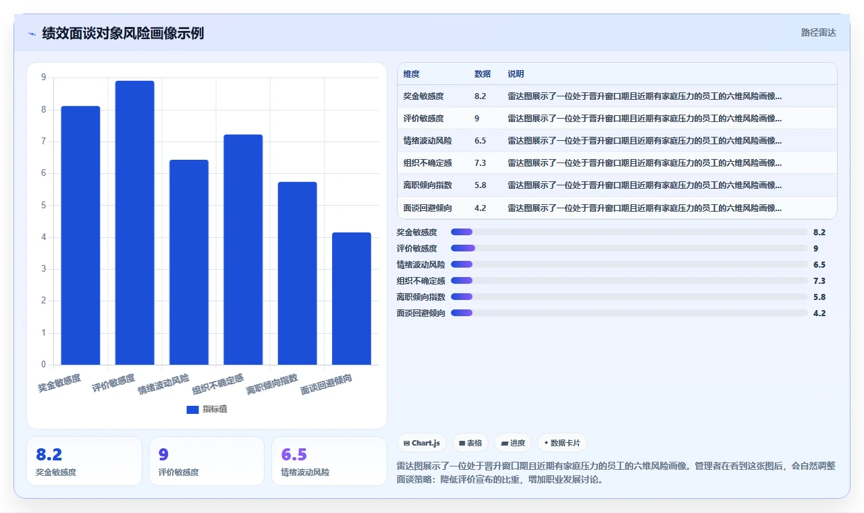Click the 情绪波动风险 progress bar
This screenshot has height=513, width=864.
coord(629,264)
